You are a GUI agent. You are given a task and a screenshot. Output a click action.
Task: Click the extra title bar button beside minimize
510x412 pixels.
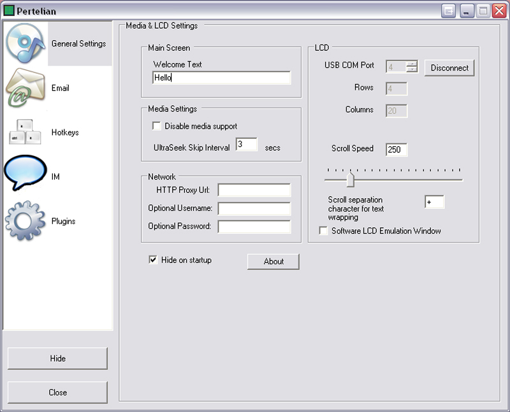click(449, 11)
